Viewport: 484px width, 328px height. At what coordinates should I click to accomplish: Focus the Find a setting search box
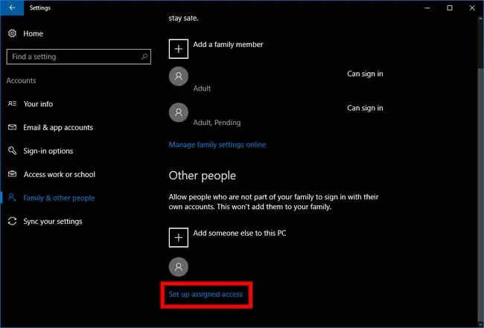pos(79,57)
